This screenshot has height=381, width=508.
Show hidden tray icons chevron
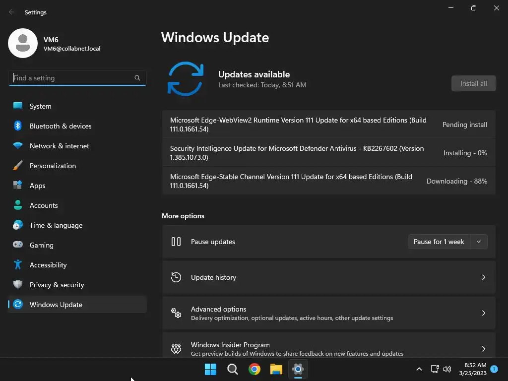419,369
